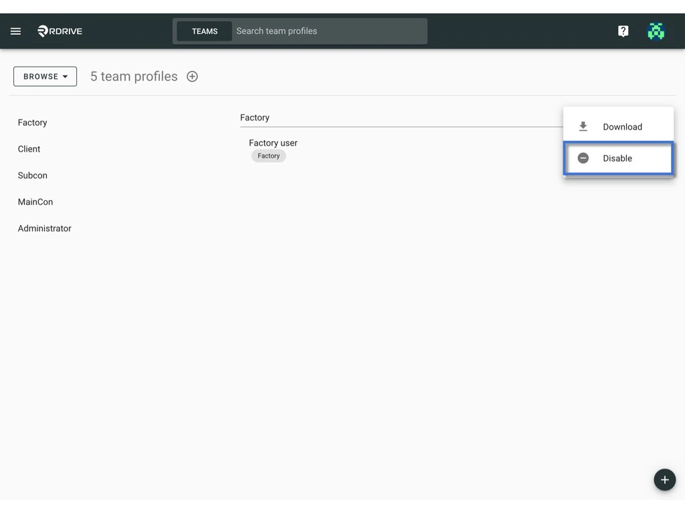Expand the BROWSE menu chevron

point(66,76)
